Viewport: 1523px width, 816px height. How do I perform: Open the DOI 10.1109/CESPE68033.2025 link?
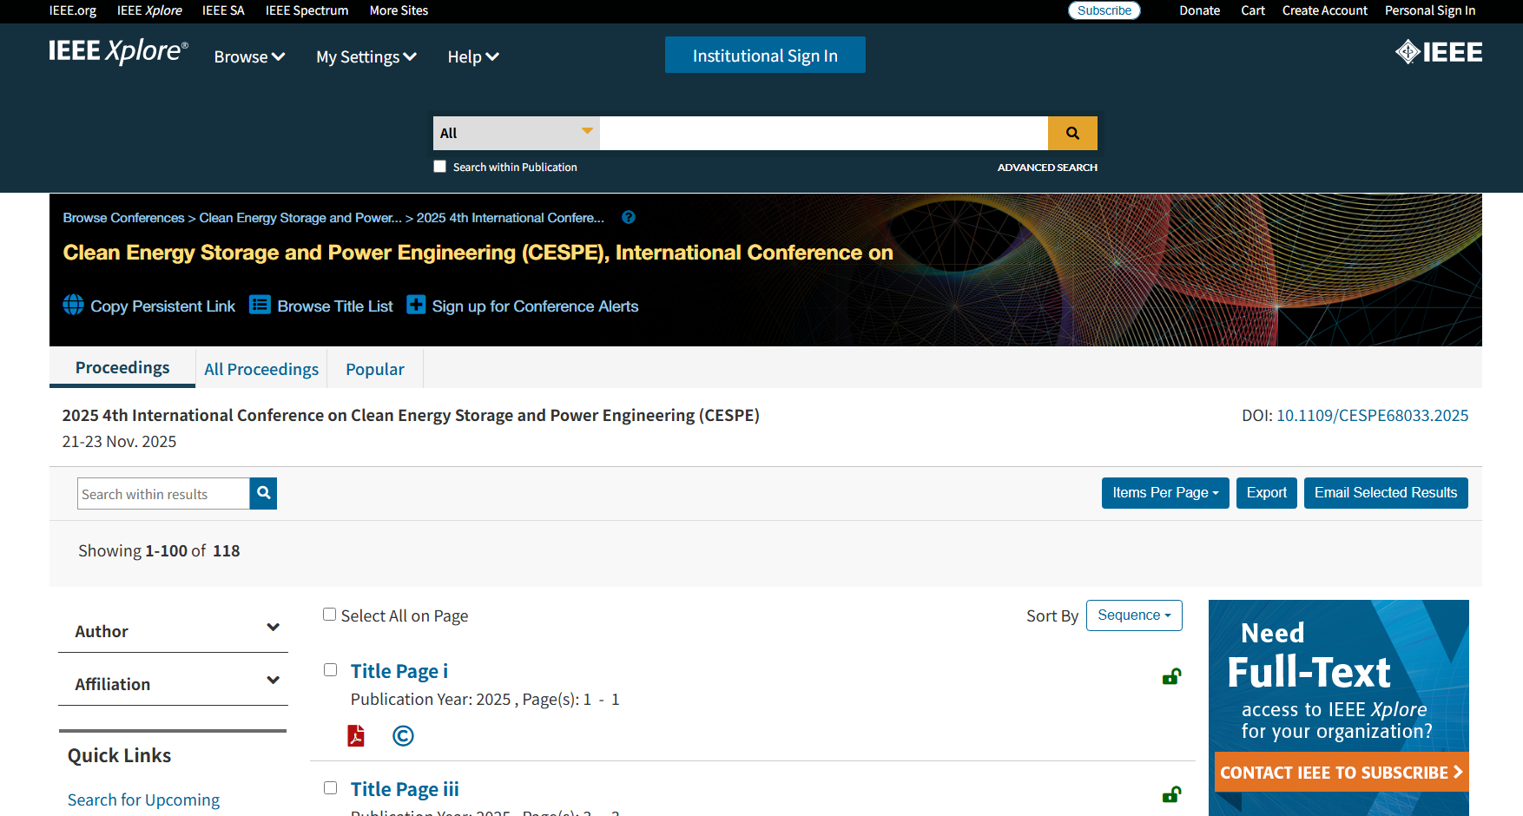point(1372,416)
